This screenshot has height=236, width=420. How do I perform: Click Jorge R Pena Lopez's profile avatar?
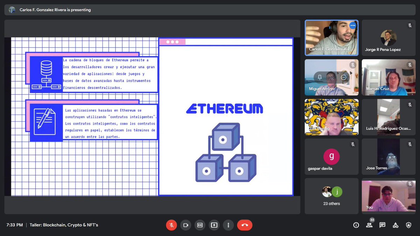click(388, 37)
